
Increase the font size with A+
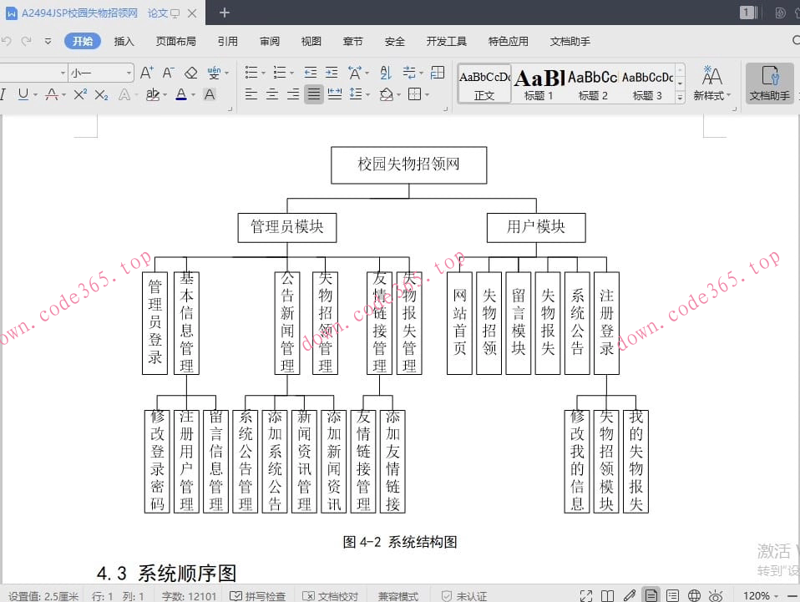(147, 73)
